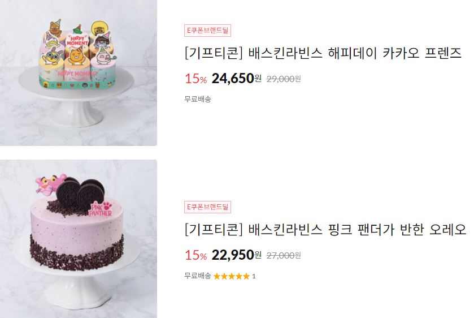The width and height of the screenshot is (474, 318).
Task: Click 무료배송 label under Kakao cake
Action: tap(198, 99)
